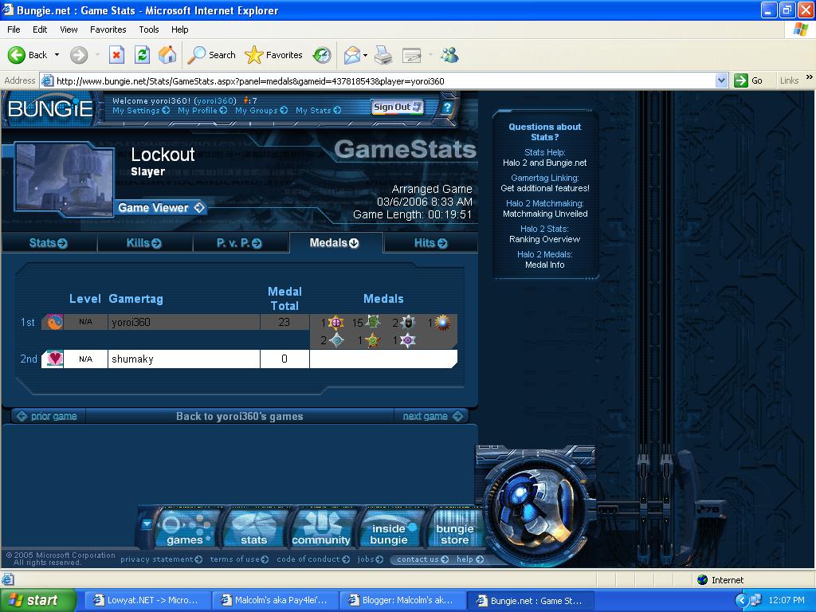Open the Mail button dropdown arrow

pyautogui.click(x=365, y=55)
